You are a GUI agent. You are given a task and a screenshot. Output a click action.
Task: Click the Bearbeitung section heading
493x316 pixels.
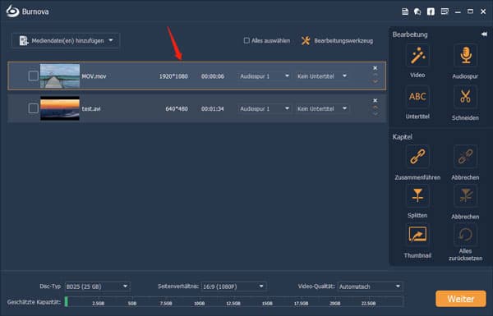pos(410,34)
